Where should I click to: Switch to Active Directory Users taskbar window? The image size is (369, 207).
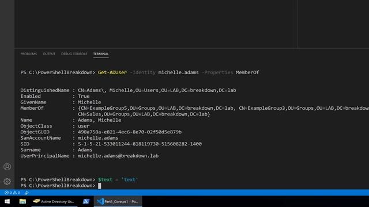pos(54,201)
